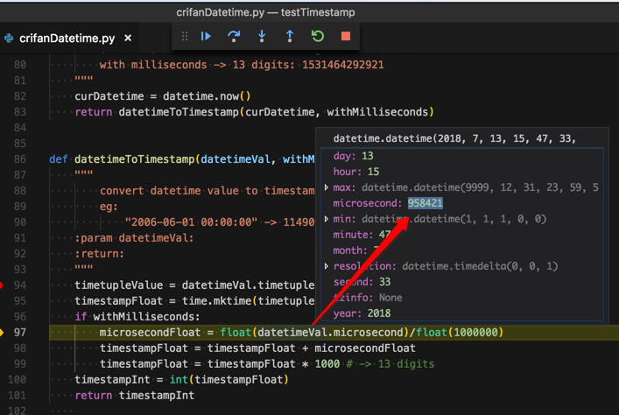Click the datetime.datetime(2018, 7, 13 hover header
The image size is (619, 415).
tap(454, 138)
